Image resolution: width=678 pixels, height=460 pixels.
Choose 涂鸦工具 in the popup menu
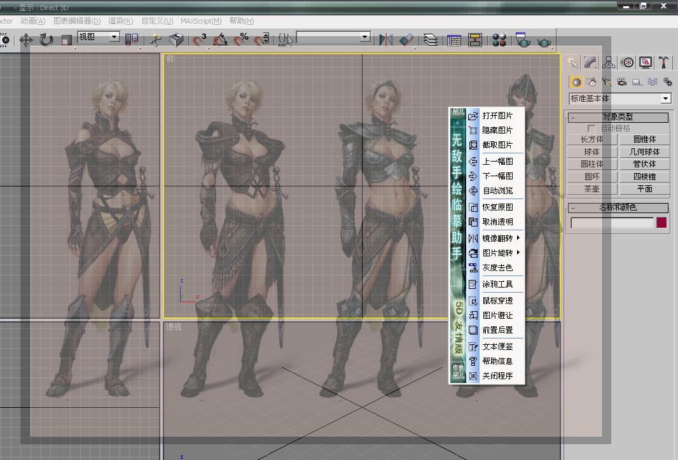[x=495, y=284]
